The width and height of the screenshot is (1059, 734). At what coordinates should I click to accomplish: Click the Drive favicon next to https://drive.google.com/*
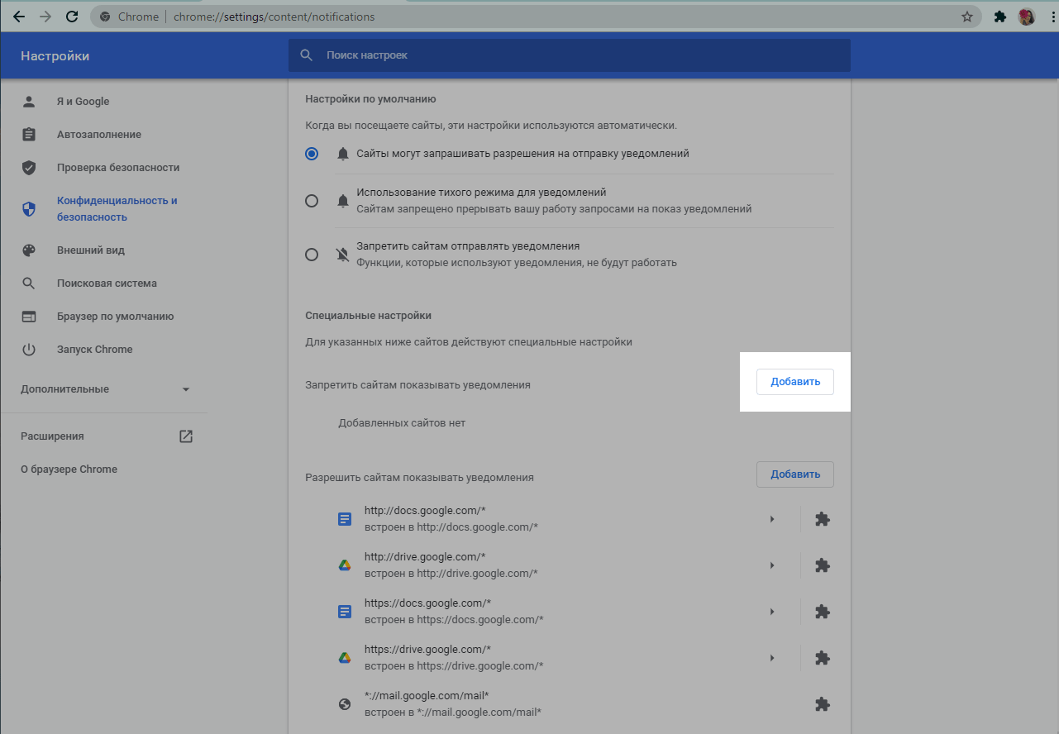345,658
